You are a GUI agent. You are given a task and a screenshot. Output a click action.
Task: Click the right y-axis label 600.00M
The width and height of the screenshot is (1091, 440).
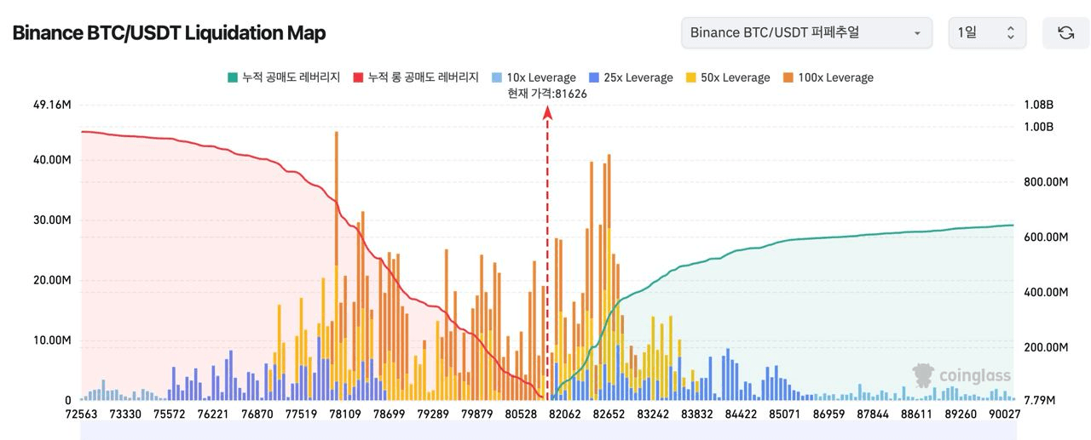pyautogui.click(x=1045, y=237)
